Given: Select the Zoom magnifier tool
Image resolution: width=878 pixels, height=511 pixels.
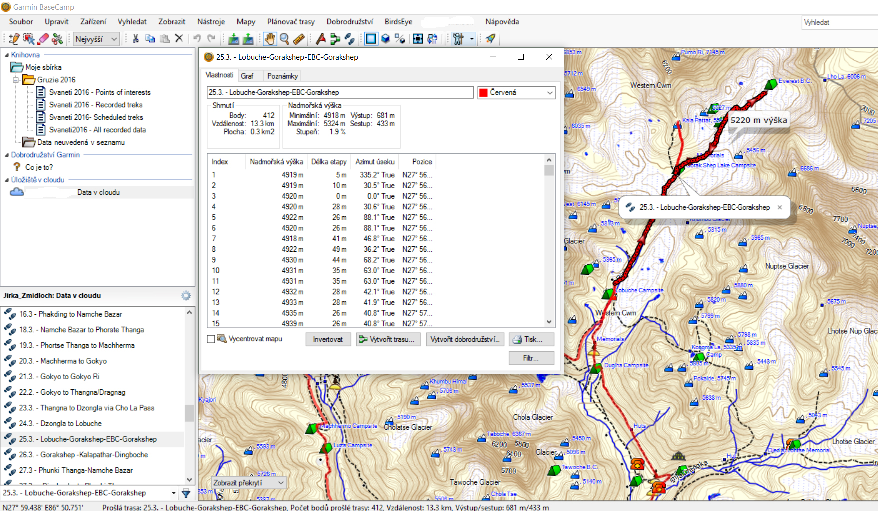Looking at the screenshot, I should (x=284, y=38).
